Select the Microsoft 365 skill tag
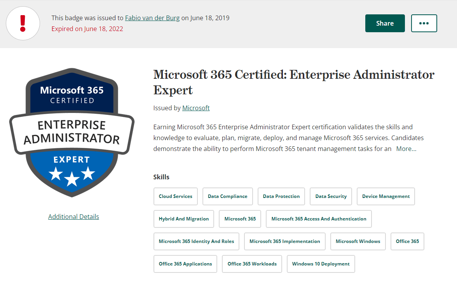The image size is (457, 288). [240, 219]
